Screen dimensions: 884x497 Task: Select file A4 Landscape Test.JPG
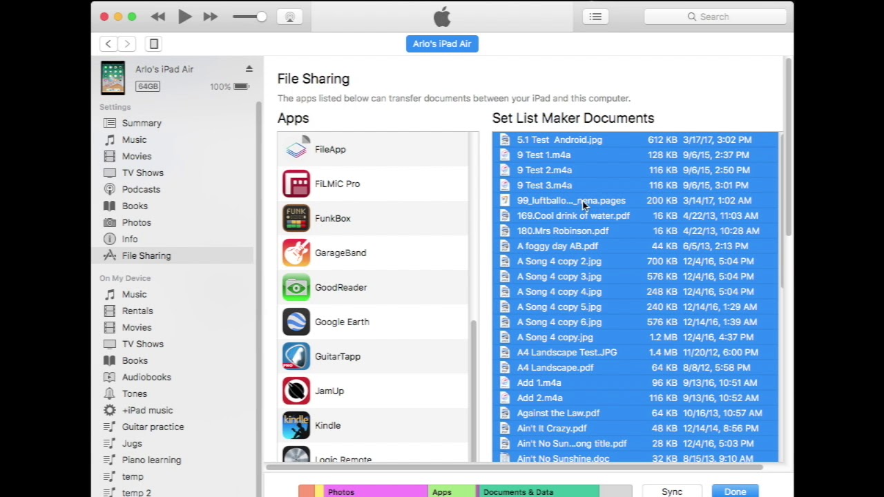pos(635,352)
